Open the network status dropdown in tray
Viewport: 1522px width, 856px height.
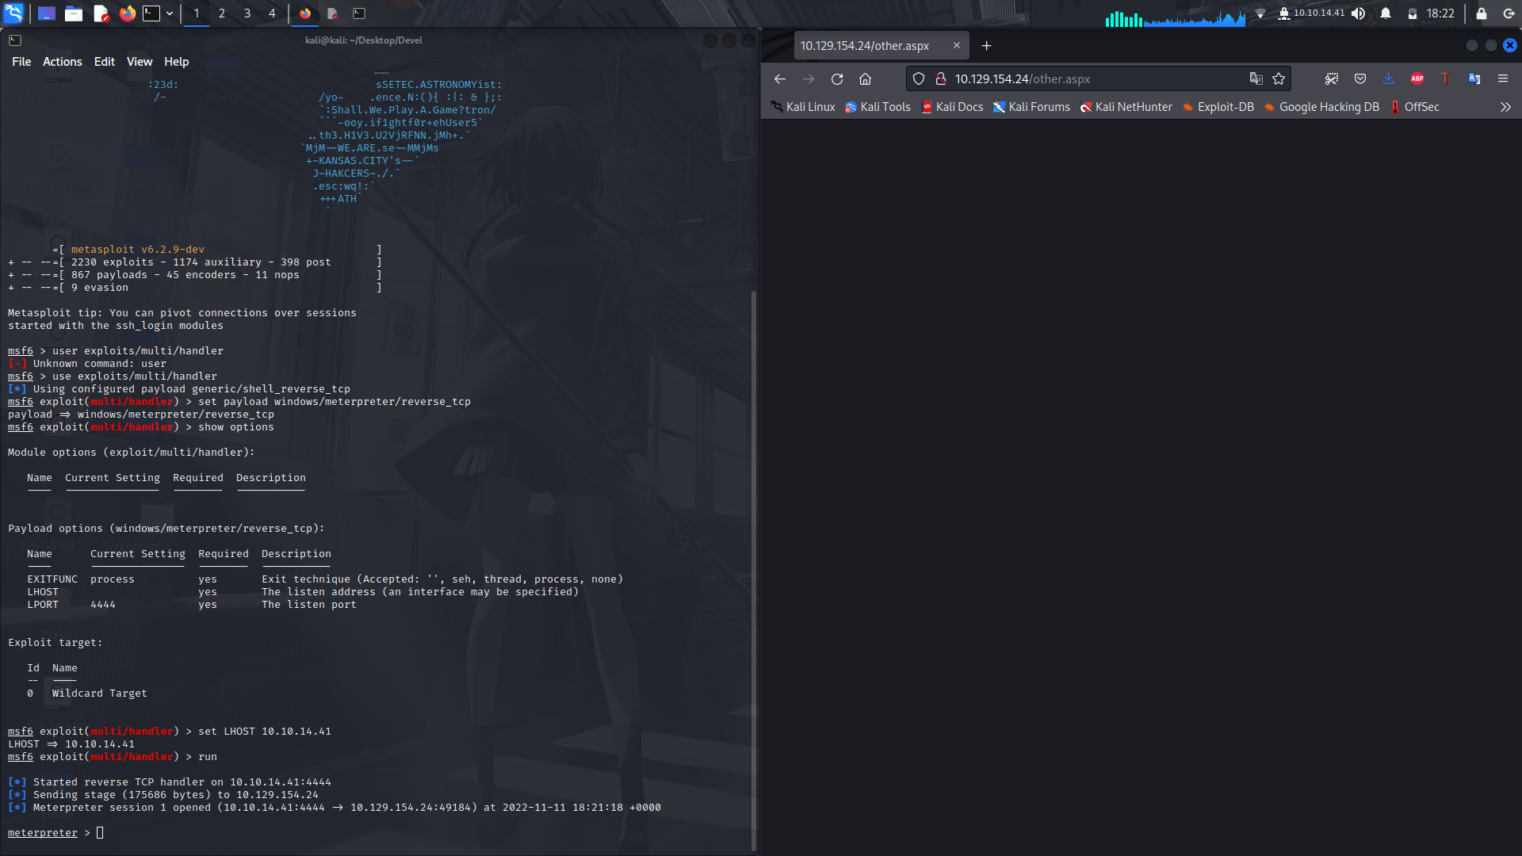pyautogui.click(x=1260, y=13)
